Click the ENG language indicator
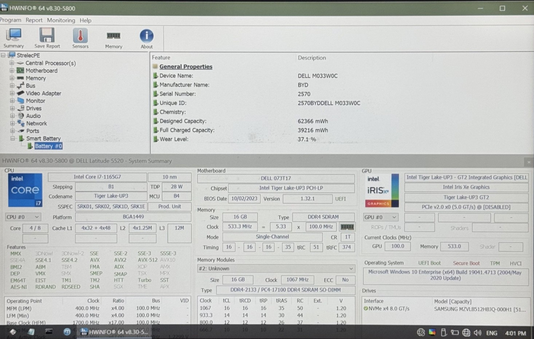The width and height of the screenshot is (534, 339). coord(491,333)
